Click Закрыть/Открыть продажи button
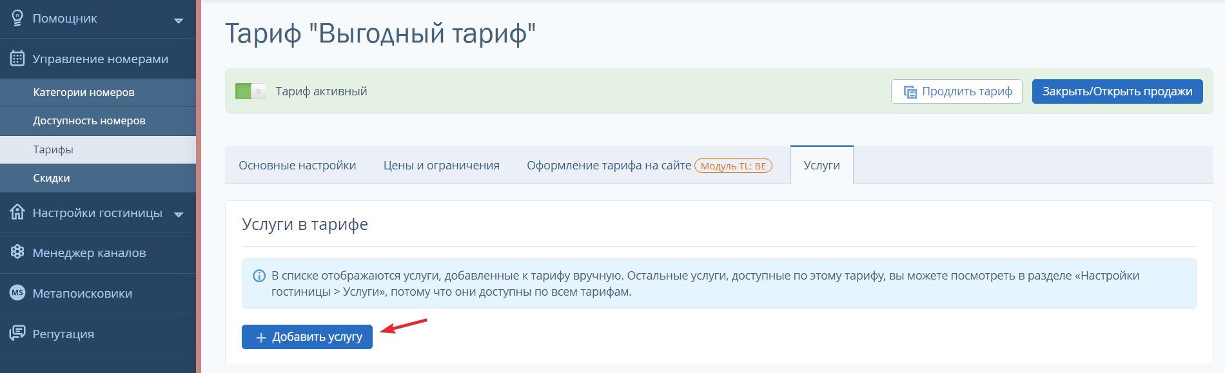Viewport: 1225px width, 373px height. (1117, 91)
